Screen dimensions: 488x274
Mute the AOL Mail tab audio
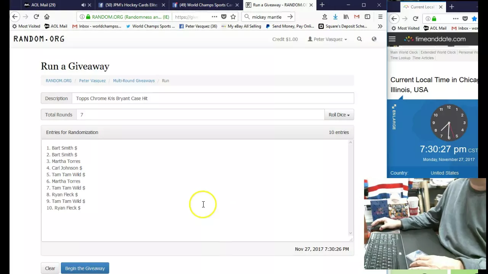coord(83,5)
